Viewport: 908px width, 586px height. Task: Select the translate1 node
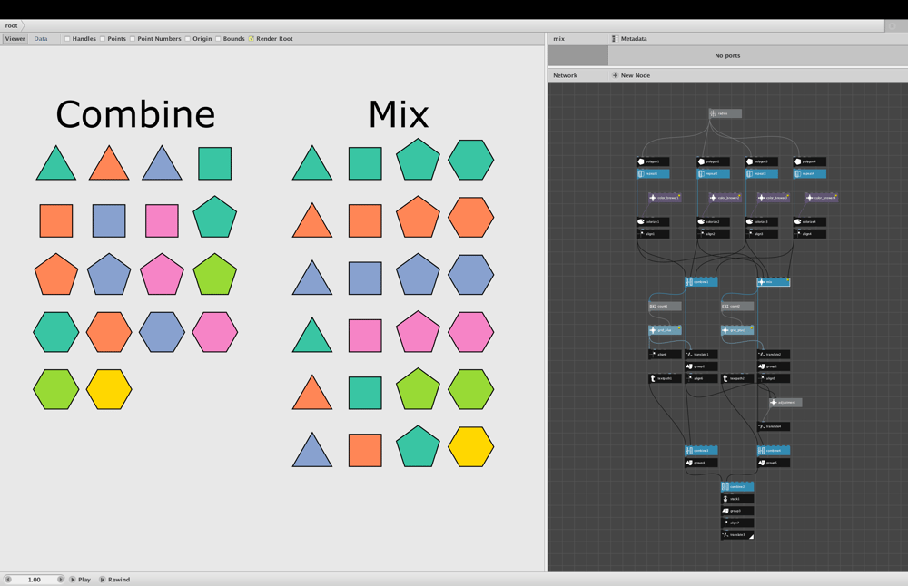click(x=701, y=354)
